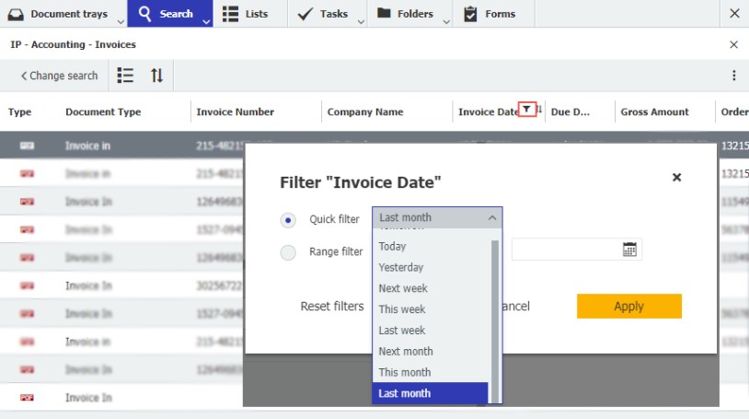Screen dimensions: 749x419
Task: Open the Lists tab
Action: 250,14
